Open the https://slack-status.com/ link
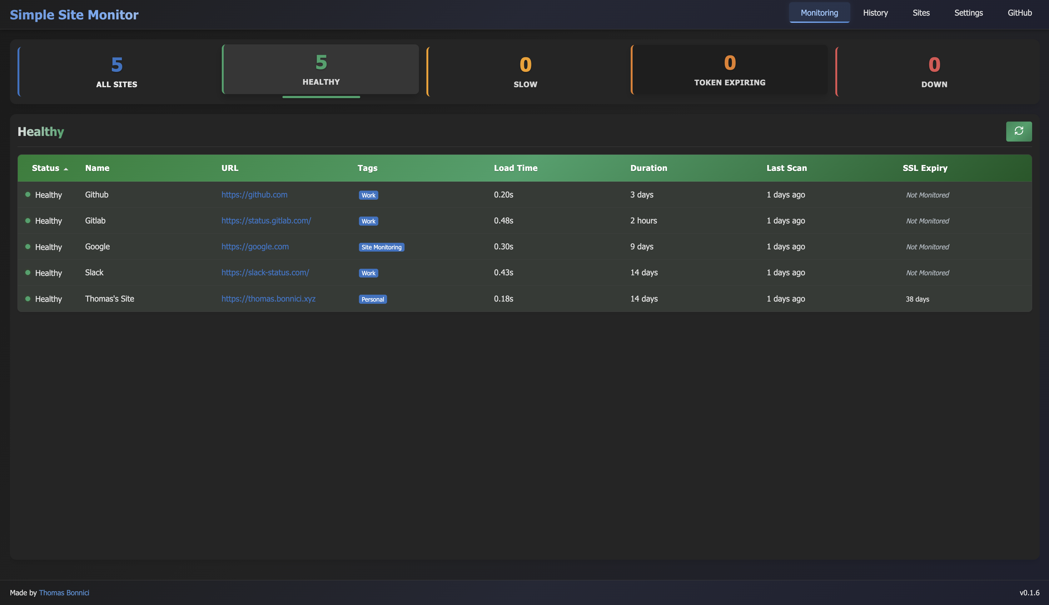The width and height of the screenshot is (1049, 605). tap(265, 272)
